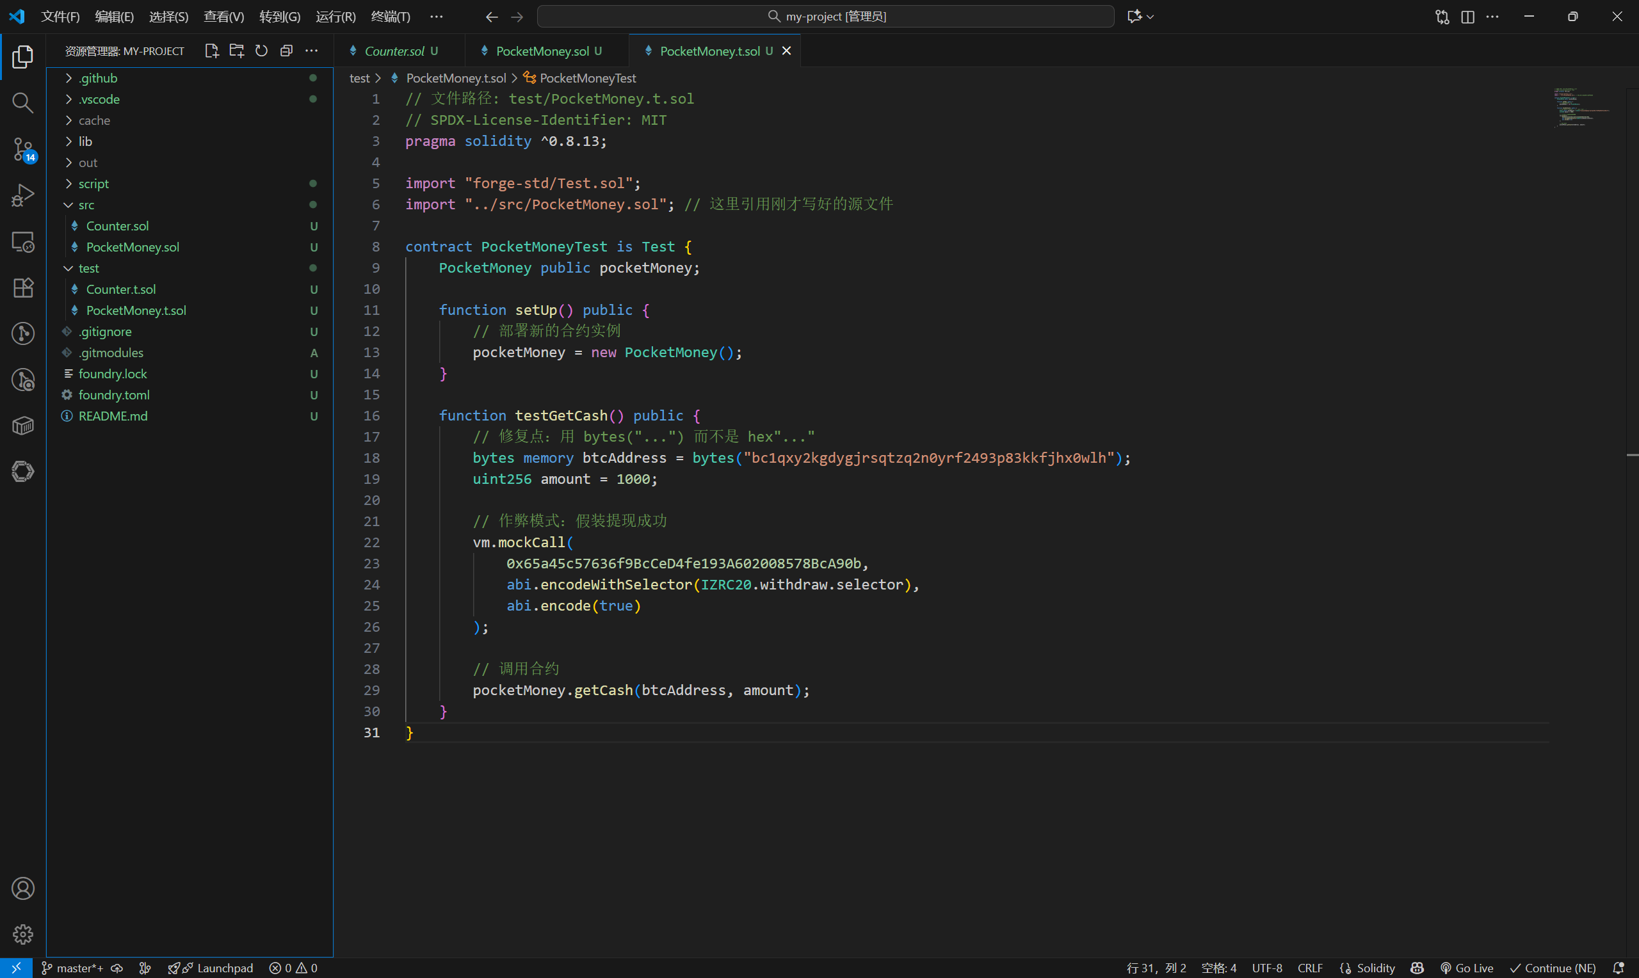Open the Explorer view in activity bar
Screen dimensions: 1639x978
[23, 57]
